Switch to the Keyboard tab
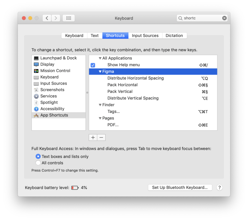The height and width of the screenshot is (220, 248). tap(74, 36)
